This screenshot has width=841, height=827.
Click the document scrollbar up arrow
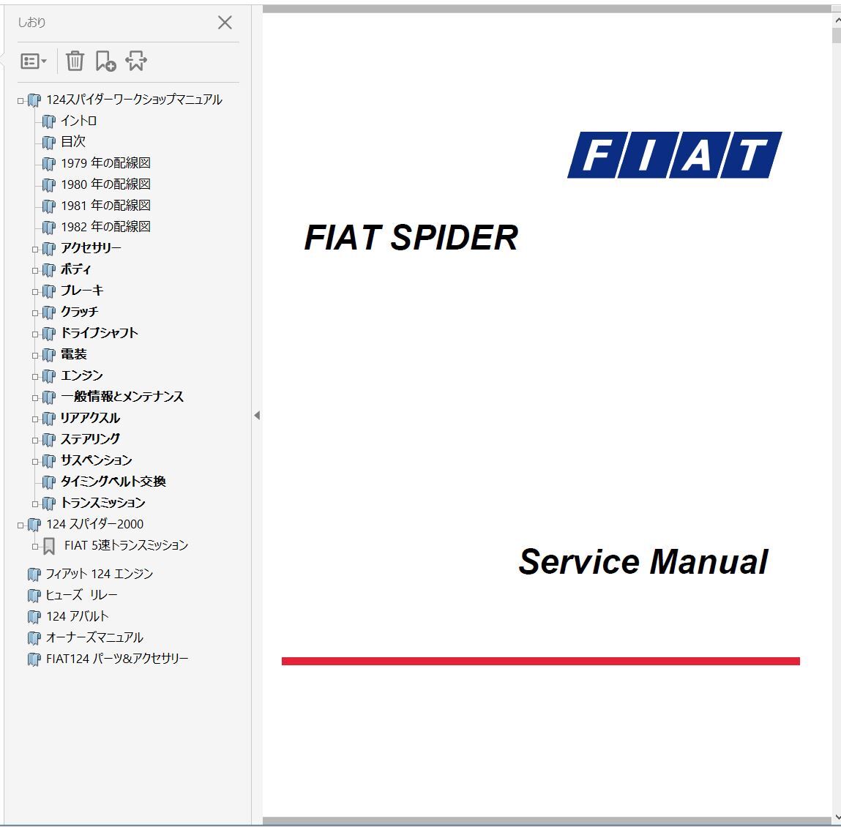click(837, 20)
